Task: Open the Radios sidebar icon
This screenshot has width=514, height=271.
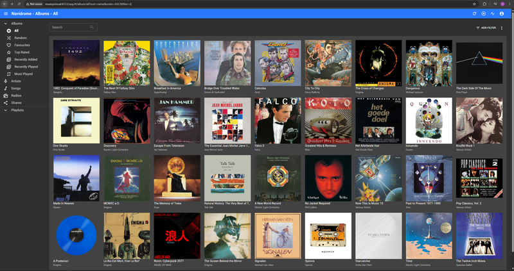Action: [x=6, y=95]
